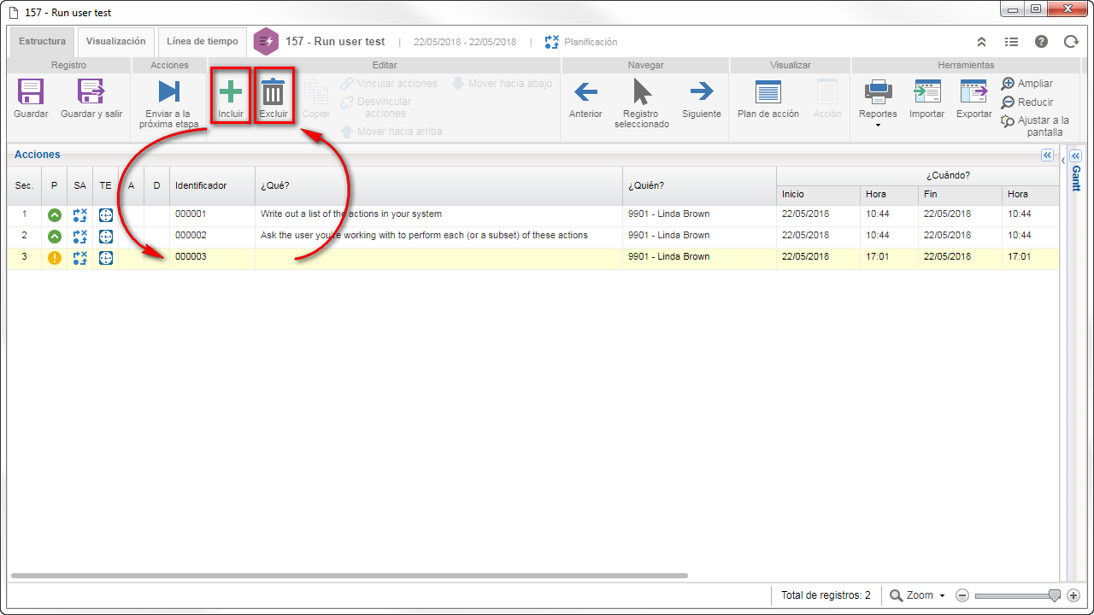Click the Sec. column header
Image resolution: width=1094 pixels, height=615 pixels.
tap(24, 185)
